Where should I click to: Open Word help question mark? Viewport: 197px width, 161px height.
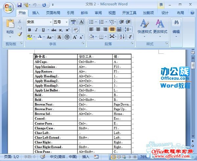click(x=192, y=13)
